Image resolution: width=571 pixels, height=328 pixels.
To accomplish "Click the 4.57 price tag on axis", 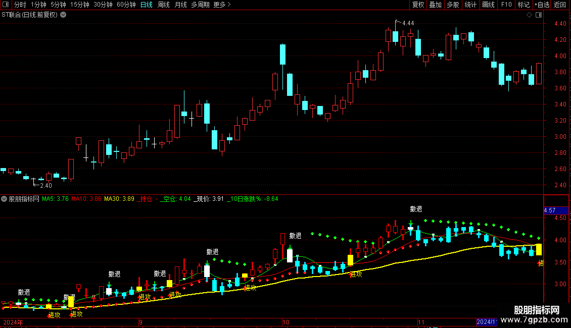I will pos(556,210).
